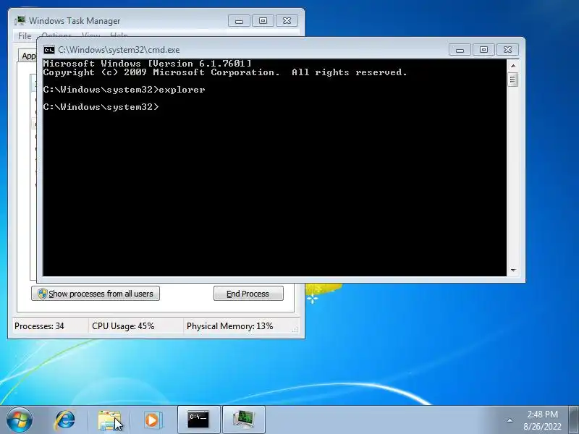Viewport: 579px width, 434px height.
Task: Click the End Process button
Action: tap(248, 294)
